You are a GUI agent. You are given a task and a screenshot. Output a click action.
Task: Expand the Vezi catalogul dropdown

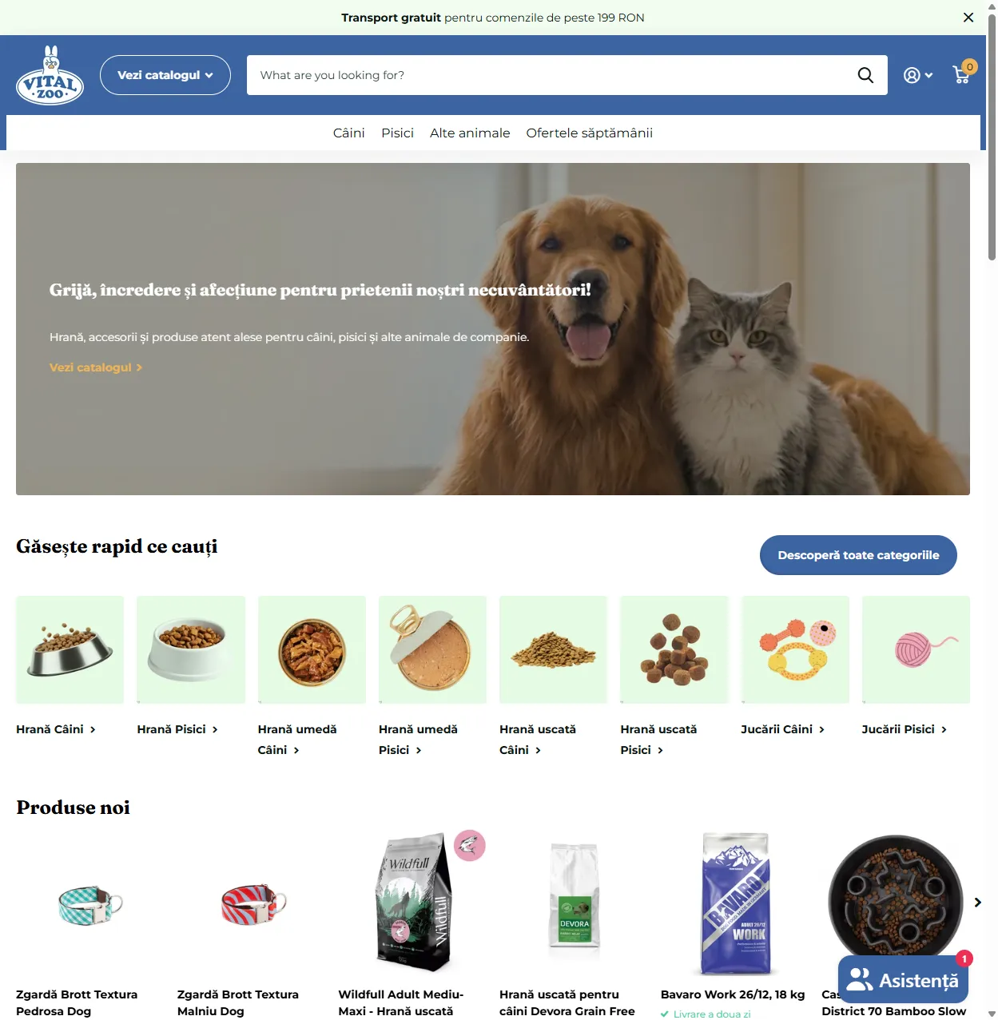pos(165,75)
